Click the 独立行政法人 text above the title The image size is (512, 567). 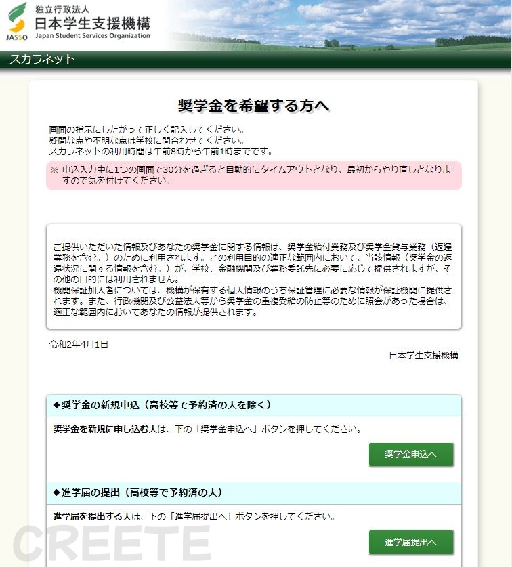click(x=62, y=9)
